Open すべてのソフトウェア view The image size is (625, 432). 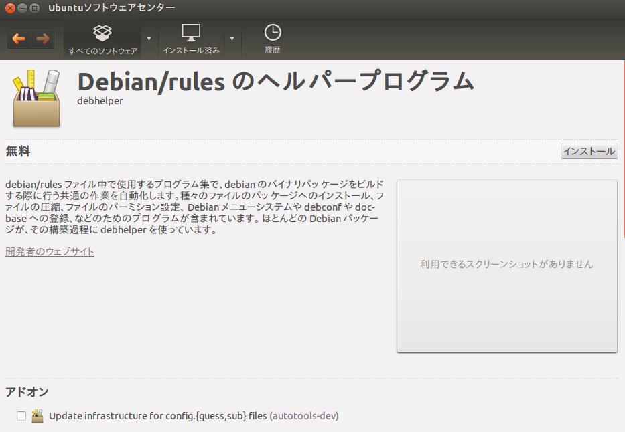click(102, 39)
